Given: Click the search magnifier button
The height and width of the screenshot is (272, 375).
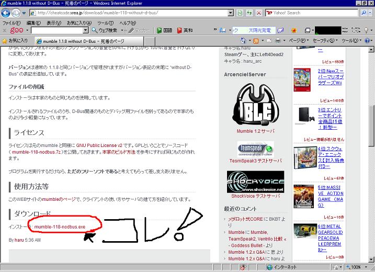Looking at the screenshot, I should 363,13.
